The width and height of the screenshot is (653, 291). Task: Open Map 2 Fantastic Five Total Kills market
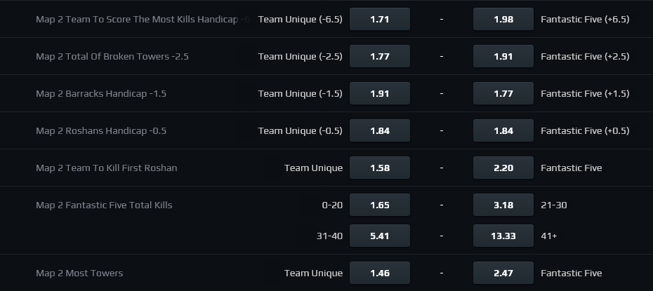tap(104, 205)
